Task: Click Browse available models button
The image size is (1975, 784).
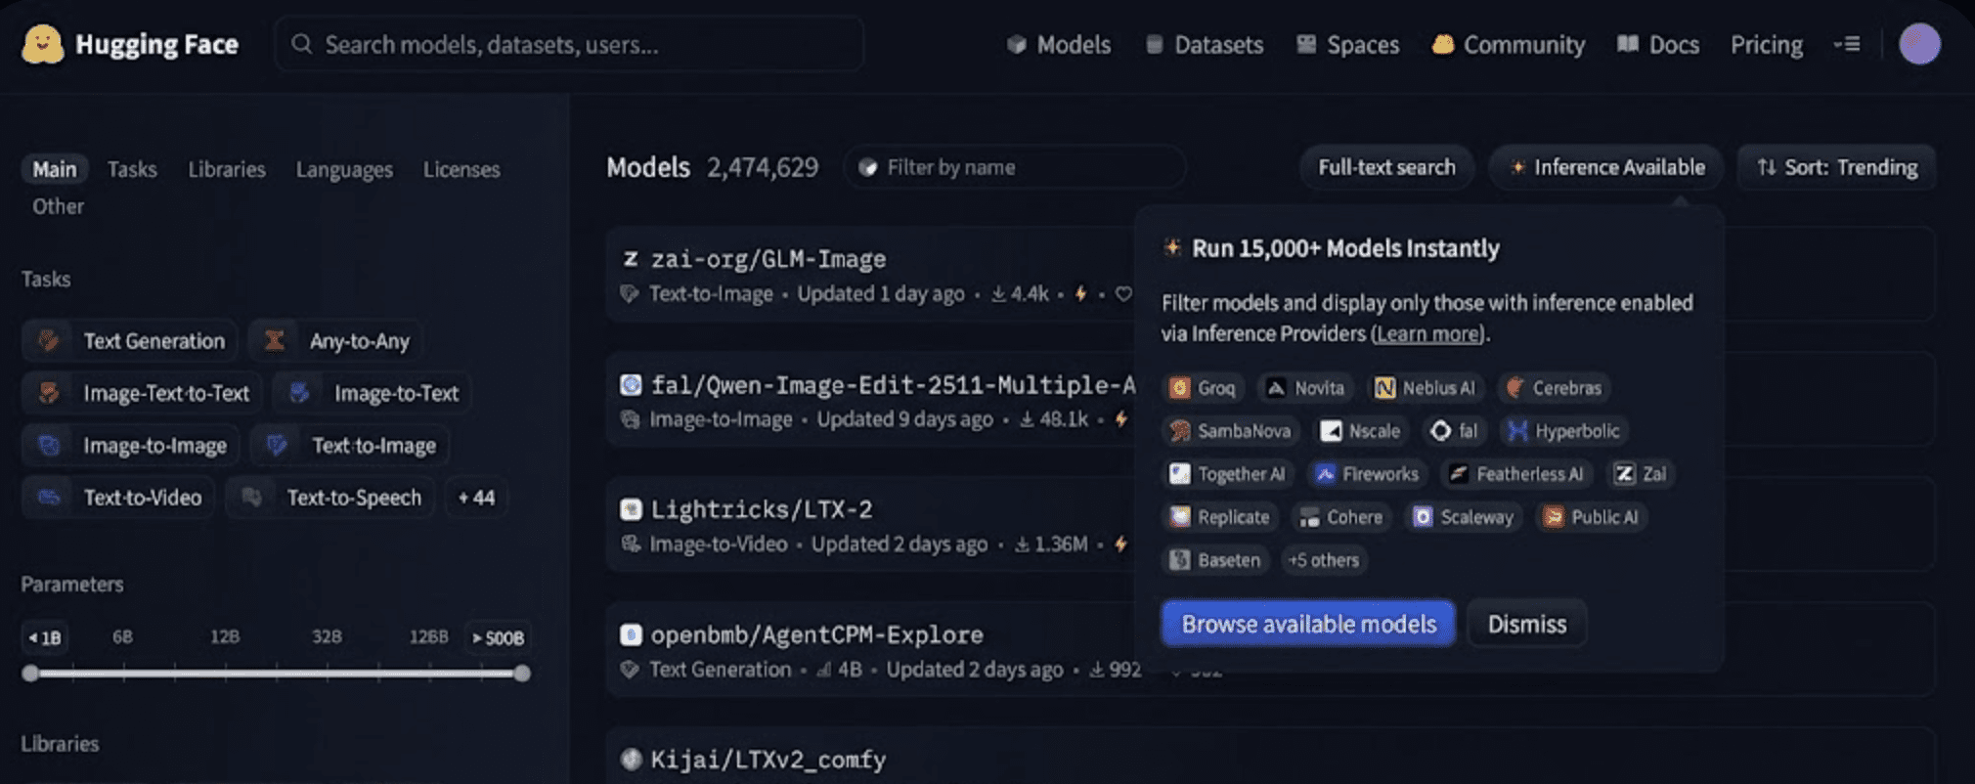Action: (1307, 624)
